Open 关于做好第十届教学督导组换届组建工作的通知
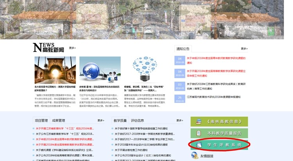Image resolution: width=293 pixels, height=161 pixels. pyautogui.click(x=141, y=129)
